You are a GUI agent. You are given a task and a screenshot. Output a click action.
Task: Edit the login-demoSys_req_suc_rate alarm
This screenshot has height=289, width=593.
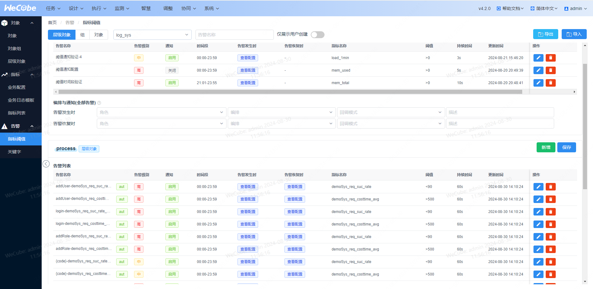click(538, 212)
